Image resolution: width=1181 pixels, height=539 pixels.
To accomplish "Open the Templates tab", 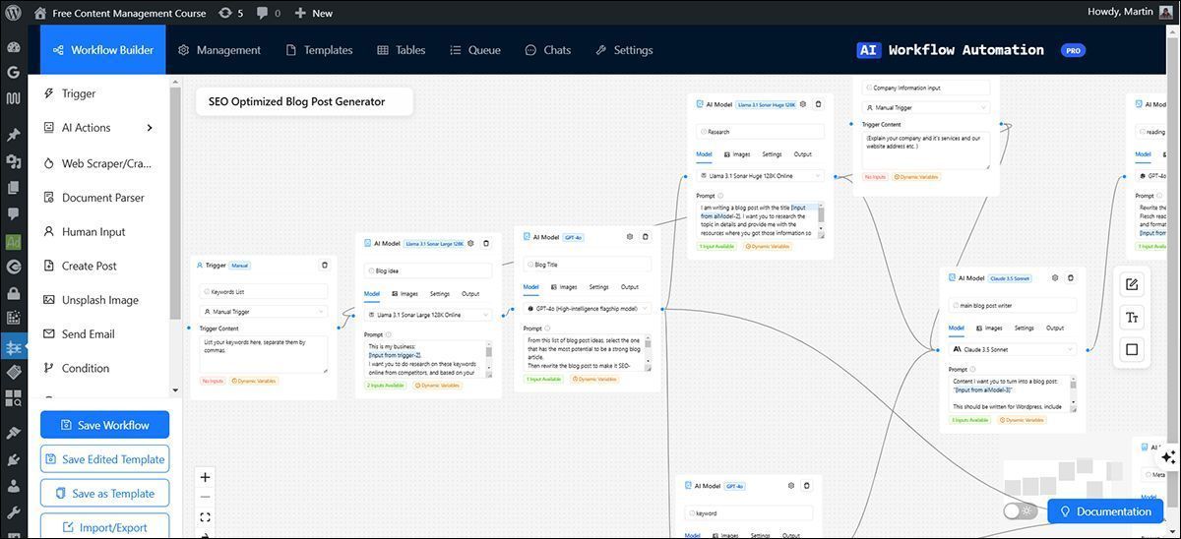I will [x=319, y=50].
